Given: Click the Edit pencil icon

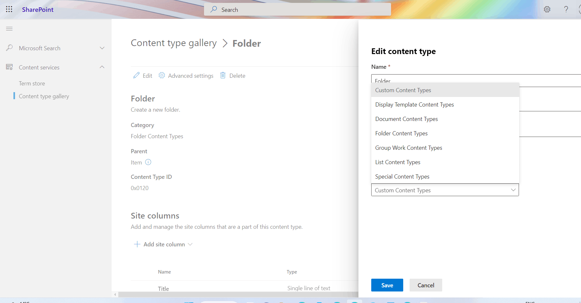Looking at the screenshot, I should pos(137,76).
